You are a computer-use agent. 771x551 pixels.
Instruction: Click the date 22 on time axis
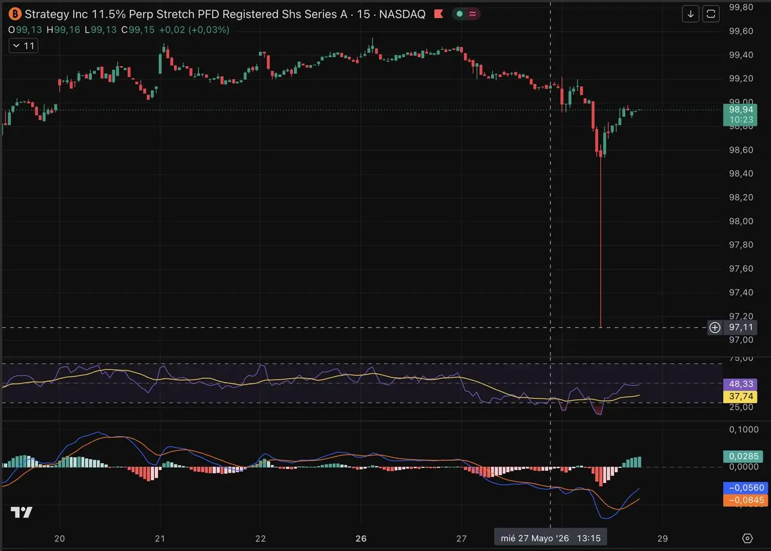pyautogui.click(x=260, y=538)
